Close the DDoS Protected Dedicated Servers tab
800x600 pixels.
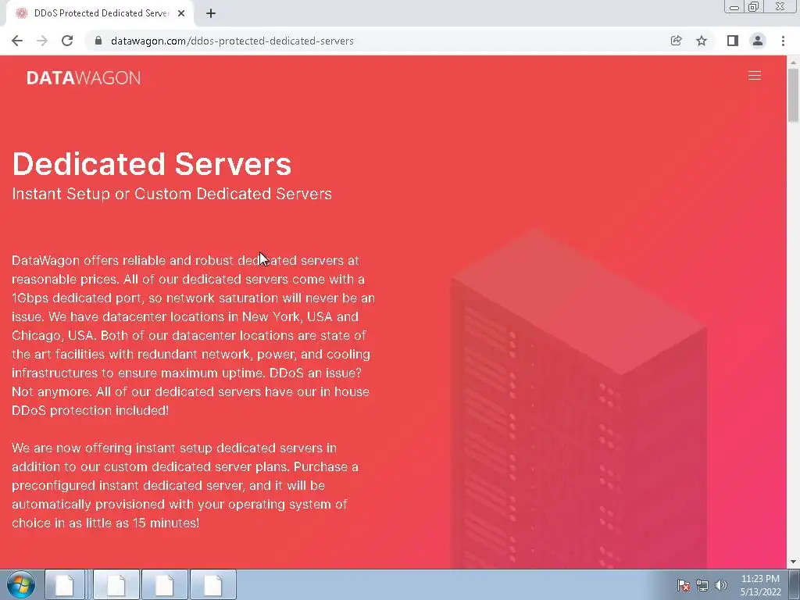181,14
